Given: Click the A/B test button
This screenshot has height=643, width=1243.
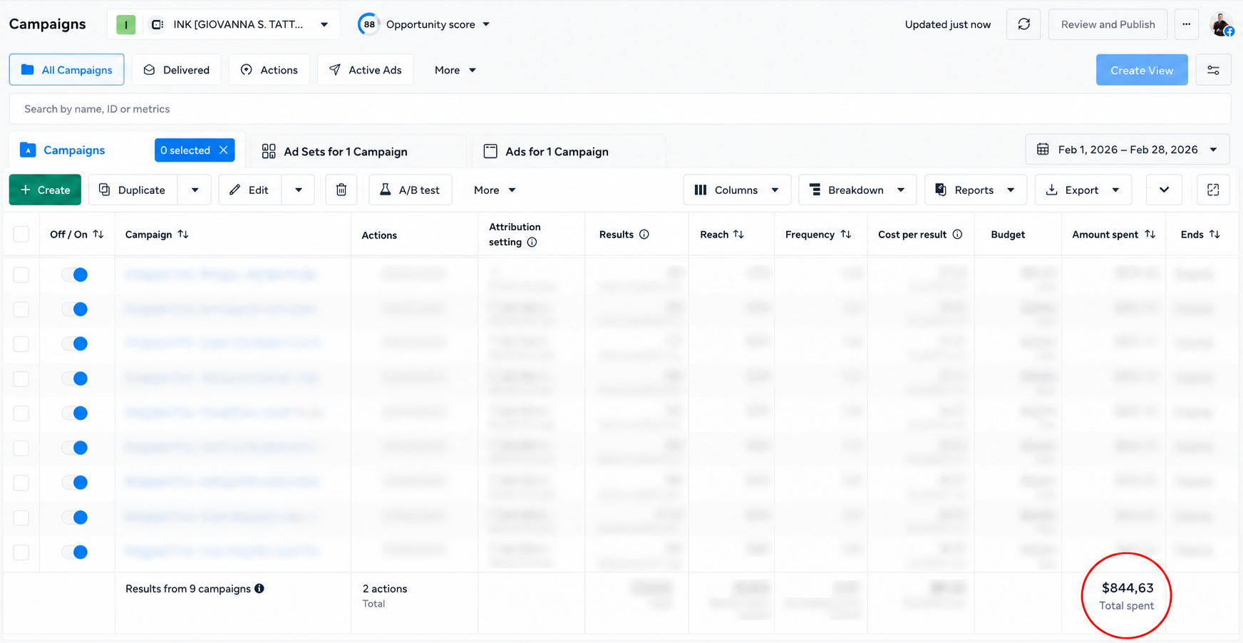Looking at the screenshot, I should pos(411,190).
